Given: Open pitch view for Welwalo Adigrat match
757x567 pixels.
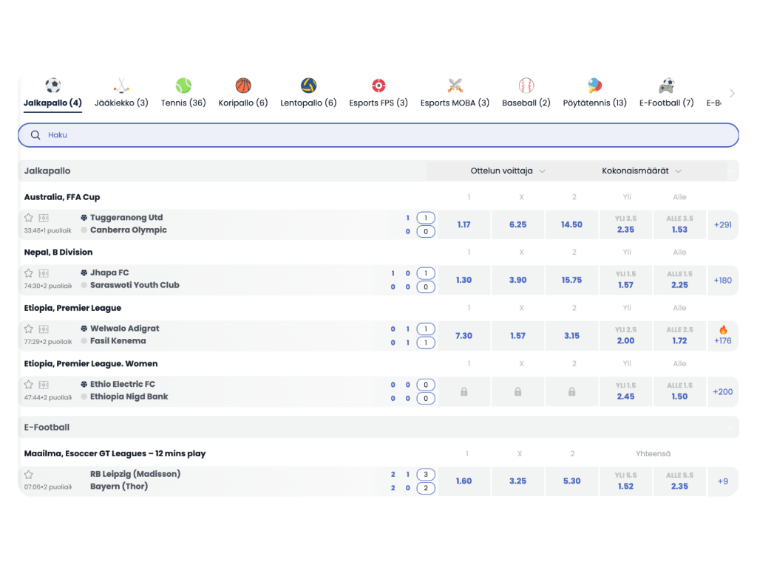Looking at the screenshot, I should (x=44, y=329).
